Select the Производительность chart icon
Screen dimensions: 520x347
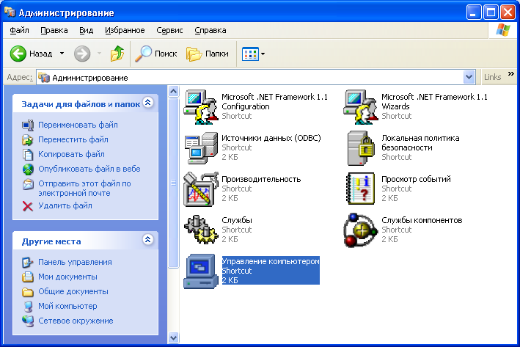coord(201,189)
